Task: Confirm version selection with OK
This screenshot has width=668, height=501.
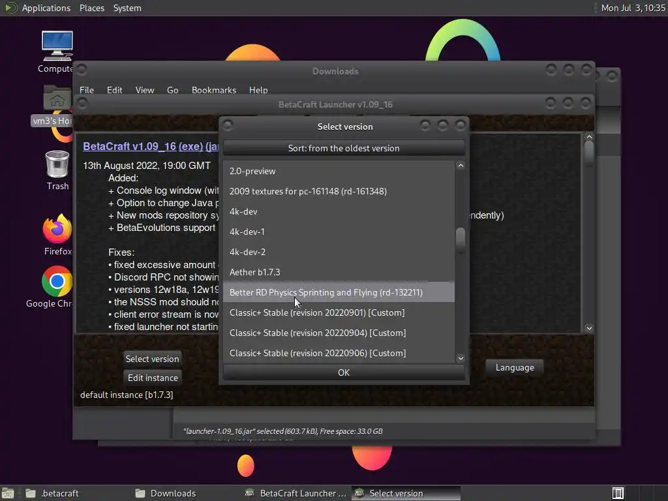Action: click(x=344, y=372)
